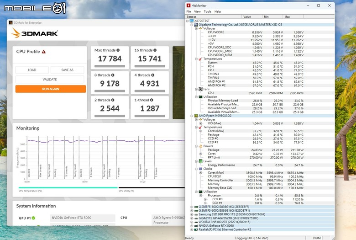Click the black CPU Utility legend bar
This screenshot has height=240, width=356.
click(152, 188)
